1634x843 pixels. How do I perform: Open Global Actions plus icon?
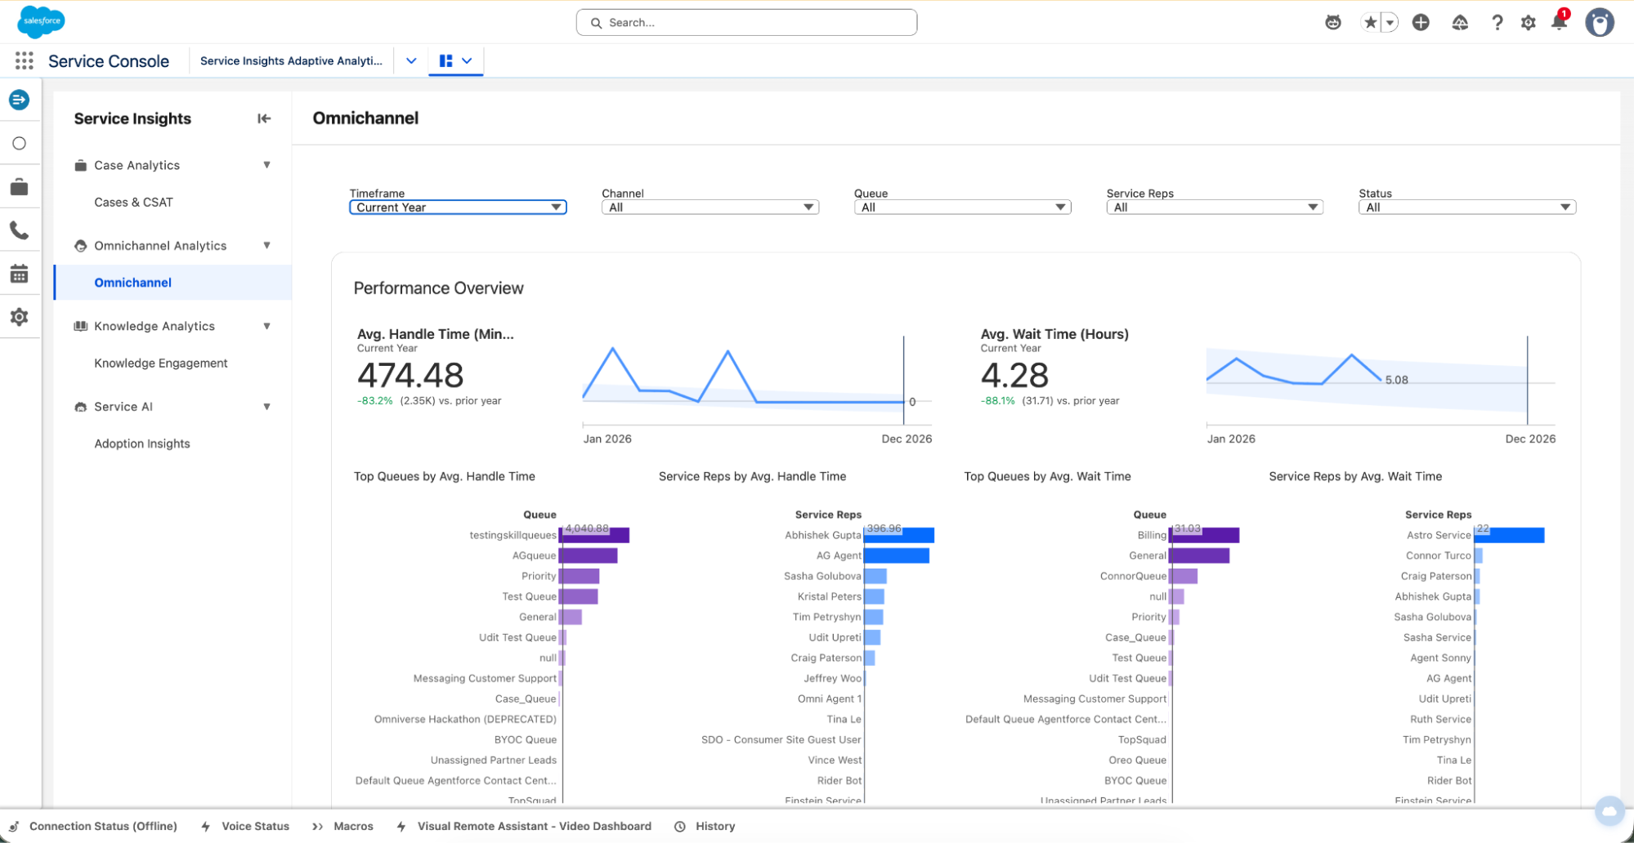pos(1421,23)
